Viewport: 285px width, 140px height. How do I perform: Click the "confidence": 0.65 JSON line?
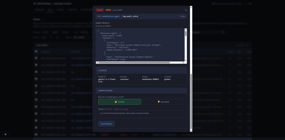click(x=116, y=59)
